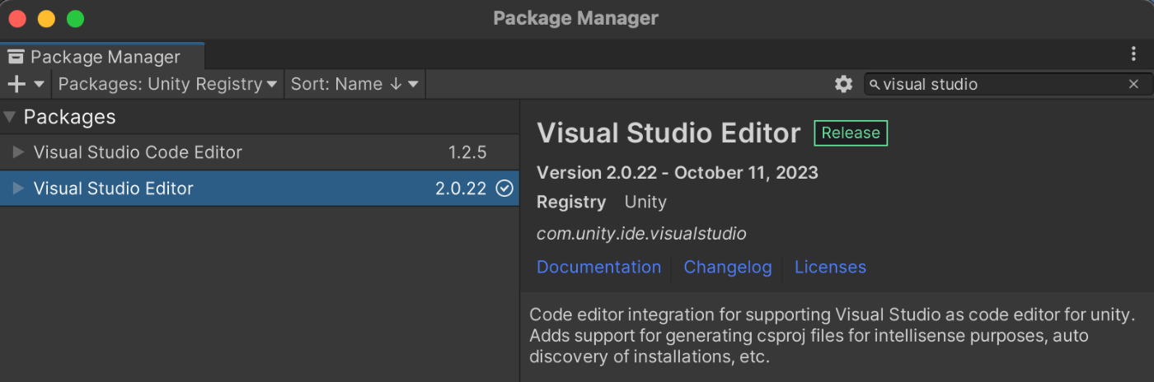The height and width of the screenshot is (382, 1154).
Task: Click the search magnifier icon
Action: coord(875,85)
